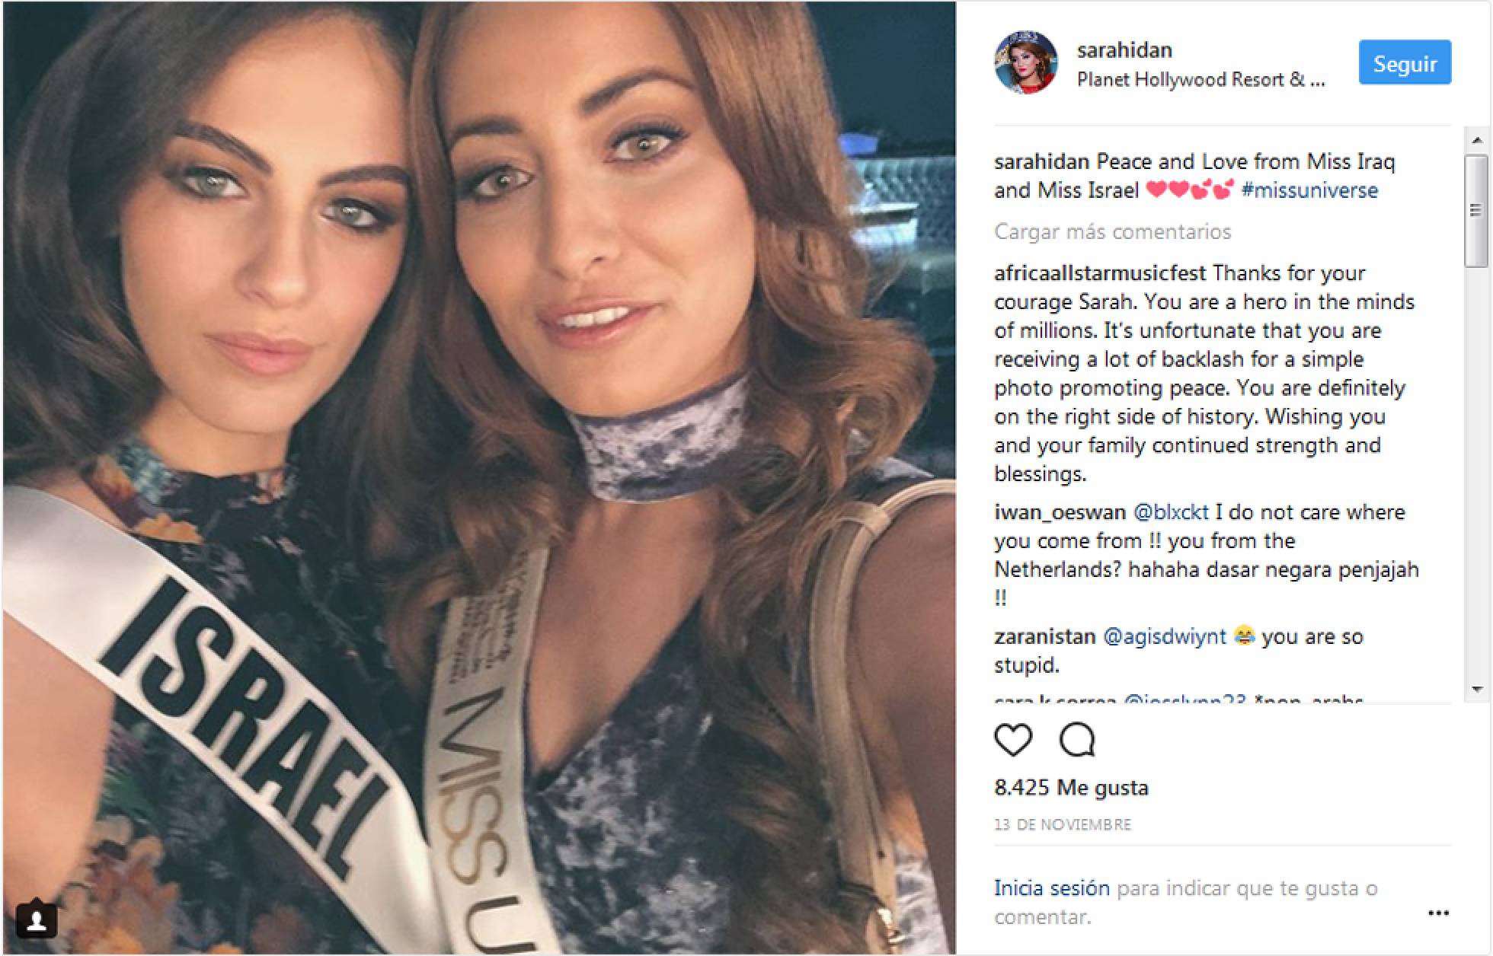View the 8.425 Me gusta likes list
The height and width of the screenshot is (956, 1493).
(x=1071, y=787)
